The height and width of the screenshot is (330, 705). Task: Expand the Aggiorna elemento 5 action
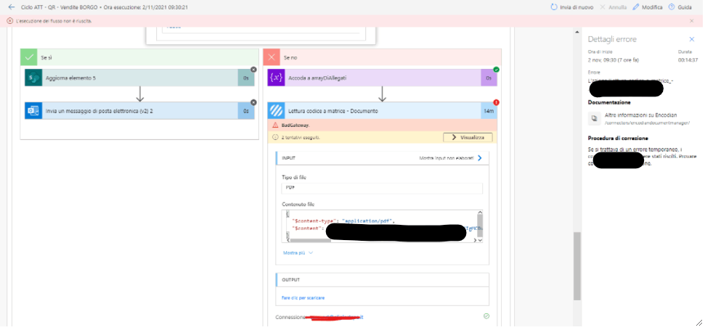coord(139,78)
